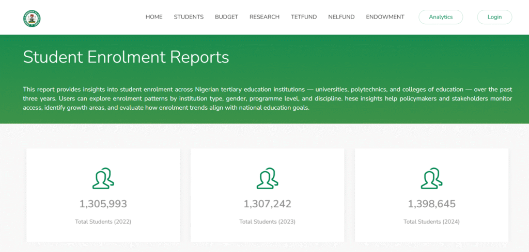Visit the ENDOWMENT page
529x252 pixels.
pyautogui.click(x=385, y=17)
